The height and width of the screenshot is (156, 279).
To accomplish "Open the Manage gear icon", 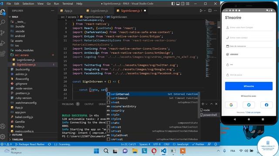I will (x=3, y=136).
